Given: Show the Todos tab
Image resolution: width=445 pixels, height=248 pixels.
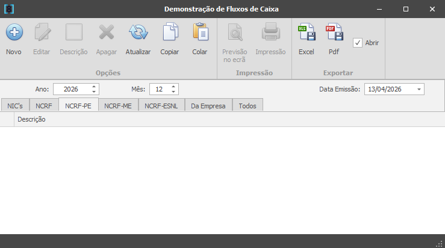Looking at the screenshot, I should click(247, 106).
